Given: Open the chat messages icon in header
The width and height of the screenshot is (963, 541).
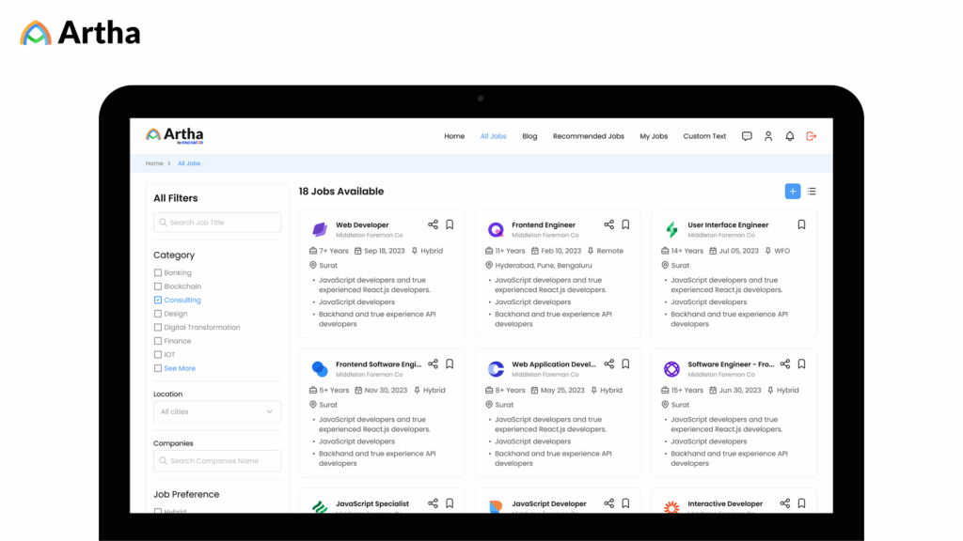Looking at the screenshot, I should [746, 136].
